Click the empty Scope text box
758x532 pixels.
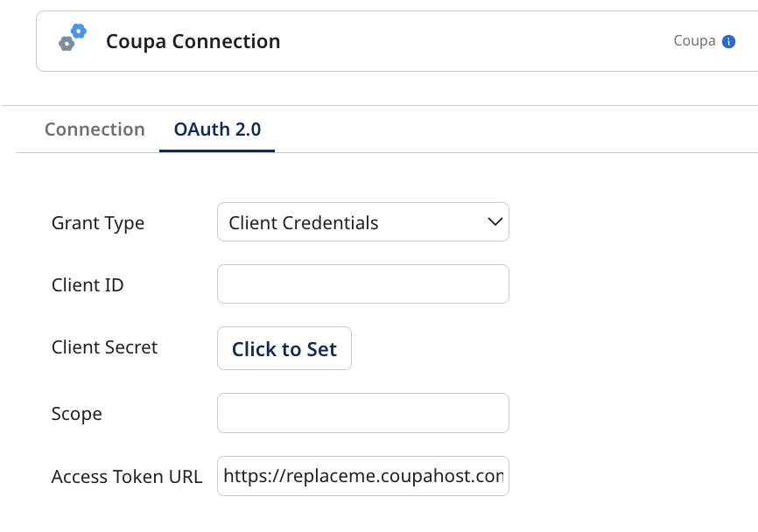pyautogui.click(x=362, y=412)
